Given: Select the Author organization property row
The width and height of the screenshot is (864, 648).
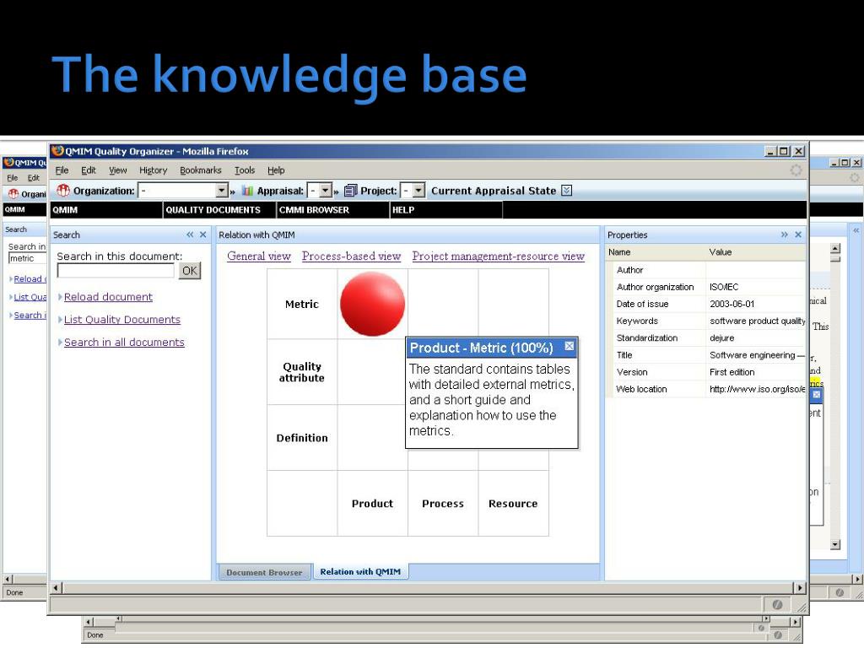Looking at the screenshot, I should click(x=706, y=287).
